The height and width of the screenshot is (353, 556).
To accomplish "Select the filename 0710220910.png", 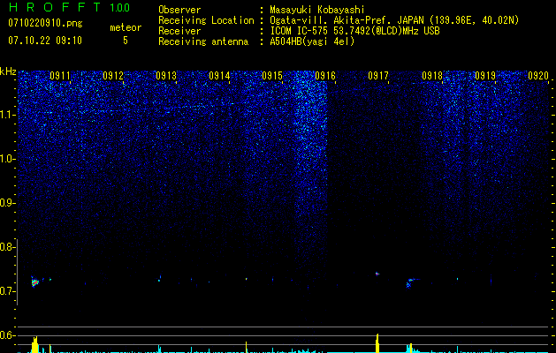I will coord(45,23).
